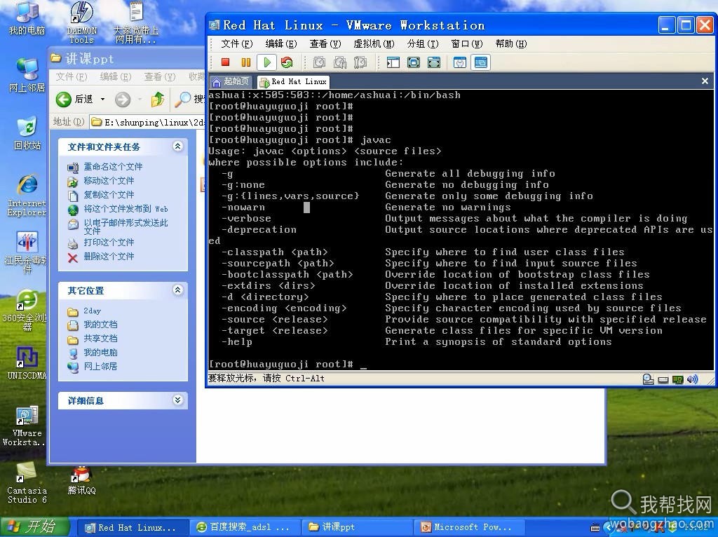Open 我的电脑 in 其它位置 list
The image size is (718, 537).
(100, 353)
